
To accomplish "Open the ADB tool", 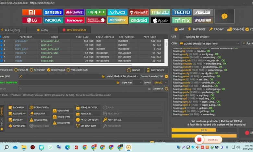I will point(179,29).
